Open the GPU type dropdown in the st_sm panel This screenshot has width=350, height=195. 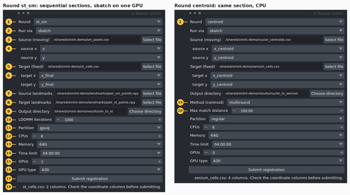tap(101, 170)
